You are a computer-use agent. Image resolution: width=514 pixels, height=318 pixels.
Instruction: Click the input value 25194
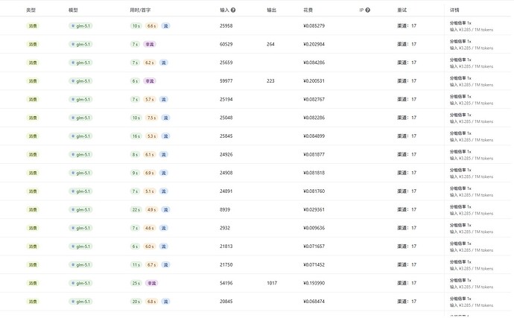click(x=226, y=99)
